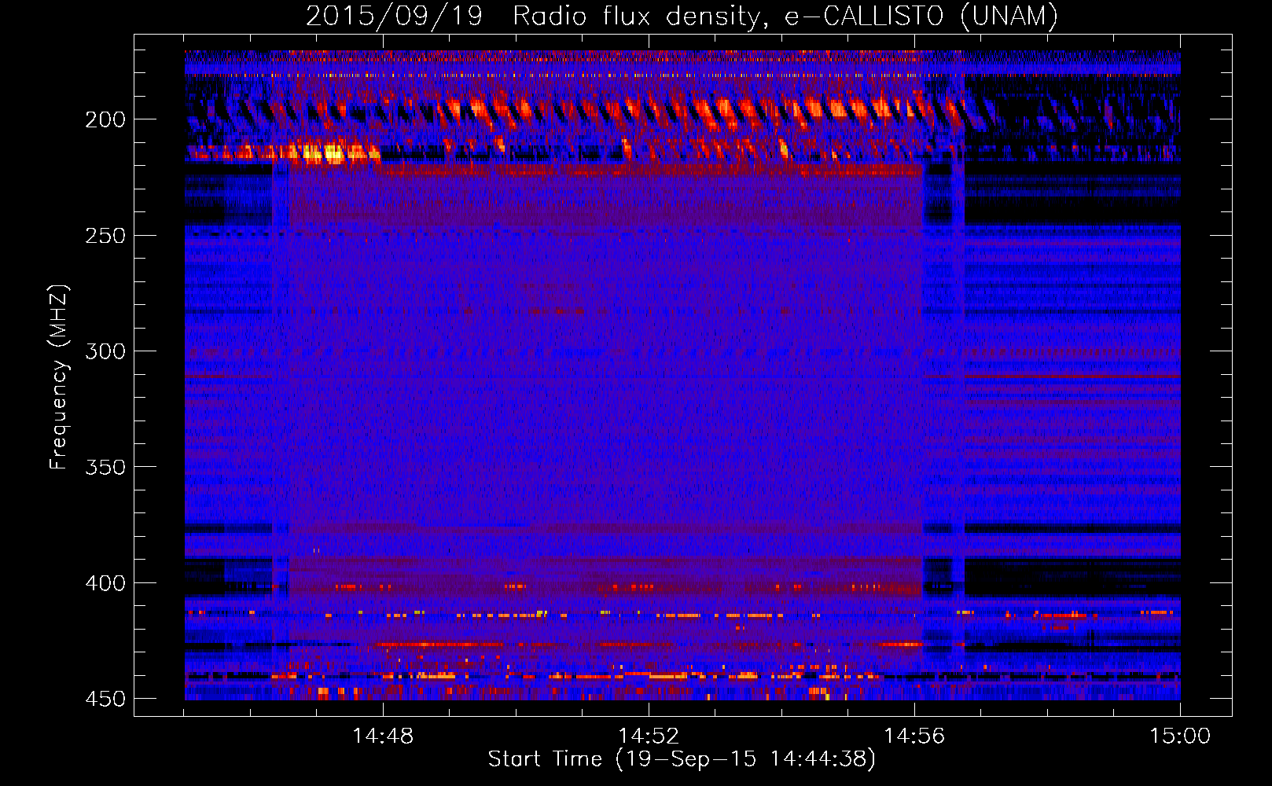The height and width of the screenshot is (786, 1272).
Task: Click the 250 frequency tick label
Action: [x=105, y=236]
